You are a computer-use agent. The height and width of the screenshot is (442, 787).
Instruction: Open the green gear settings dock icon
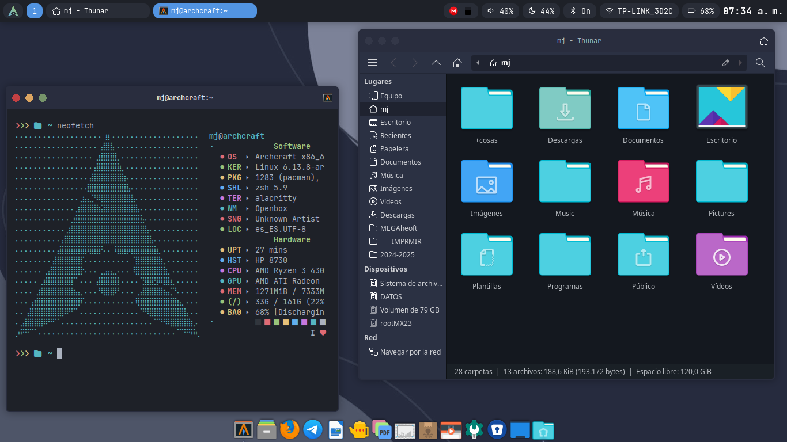tap(474, 429)
